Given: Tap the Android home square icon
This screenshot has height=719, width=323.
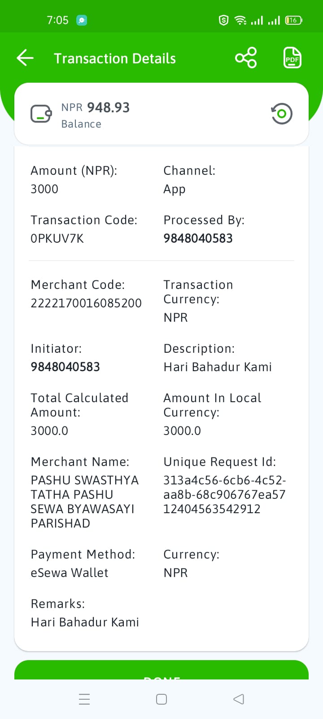Looking at the screenshot, I should tap(161, 699).
